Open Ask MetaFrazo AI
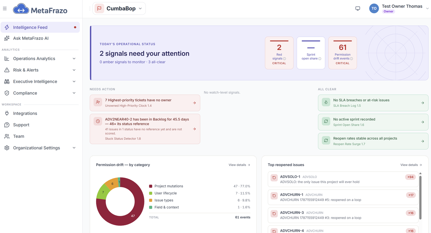 point(40,38)
